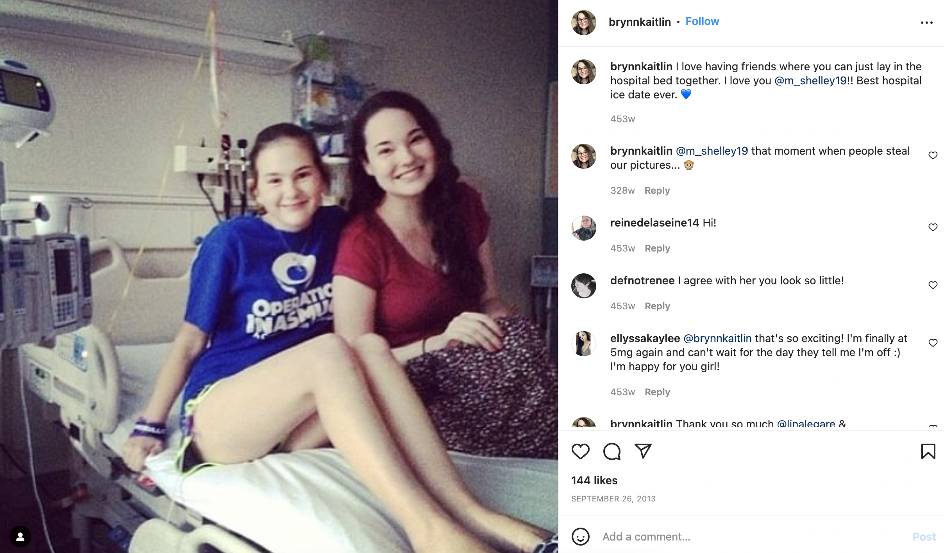This screenshot has height=553, width=944.
Task: Save post with the bookmark icon
Action: click(x=928, y=451)
